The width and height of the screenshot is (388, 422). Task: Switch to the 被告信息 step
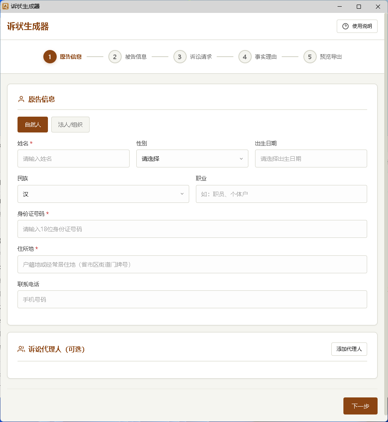point(115,57)
